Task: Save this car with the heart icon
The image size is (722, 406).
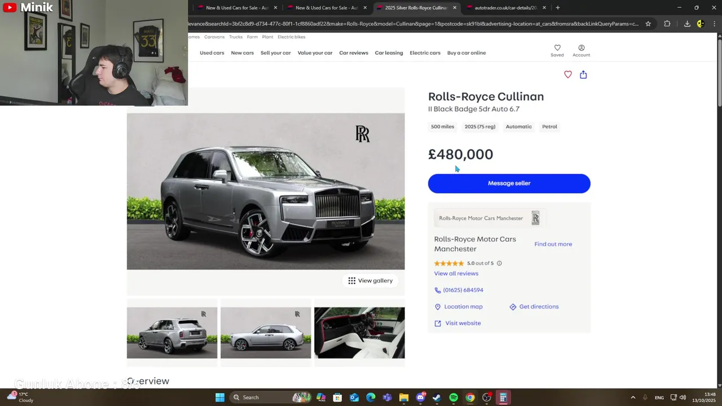Action: 568,74
